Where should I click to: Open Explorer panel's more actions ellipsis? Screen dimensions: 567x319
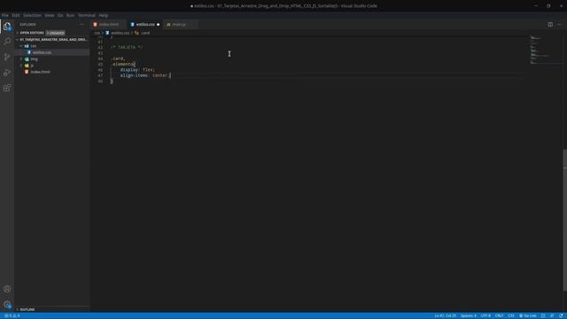82,24
